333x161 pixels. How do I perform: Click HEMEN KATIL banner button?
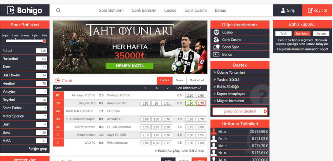click(x=130, y=66)
